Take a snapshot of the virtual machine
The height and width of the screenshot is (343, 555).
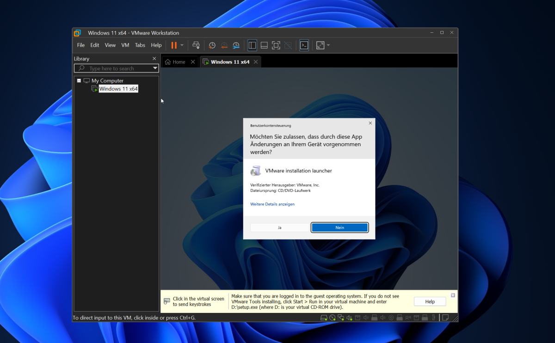212,45
